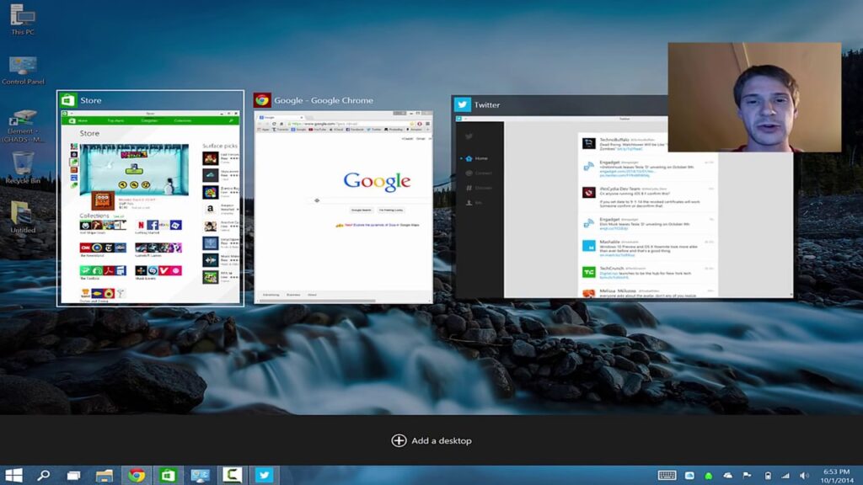
Task: Click the Facebook tile in the Store window
Action: (x=153, y=225)
